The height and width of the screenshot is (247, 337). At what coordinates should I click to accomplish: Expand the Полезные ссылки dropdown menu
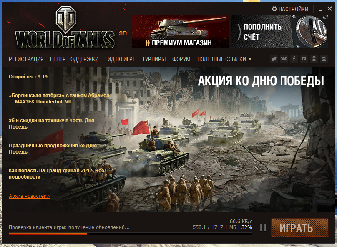224,59
